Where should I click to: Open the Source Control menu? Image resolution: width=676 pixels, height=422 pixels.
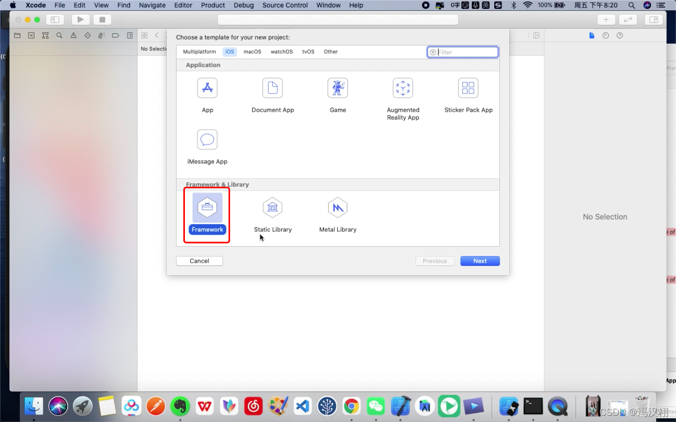pos(285,5)
